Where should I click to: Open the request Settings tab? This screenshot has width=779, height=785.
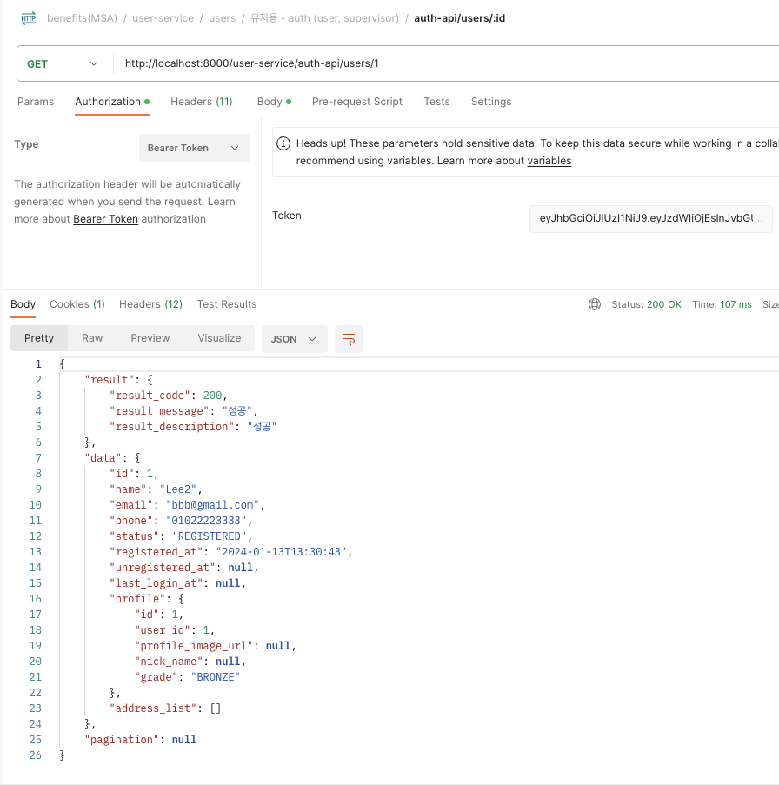[491, 102]
